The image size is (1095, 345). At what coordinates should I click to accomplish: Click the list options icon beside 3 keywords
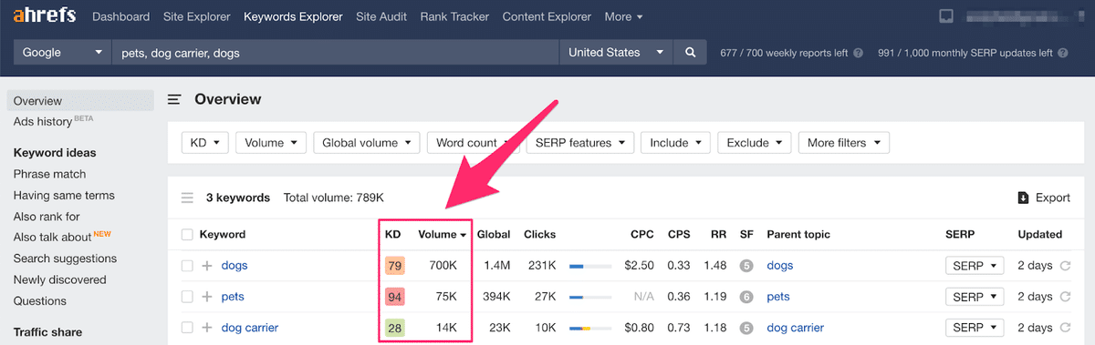pyautogui.click(x=187, y=198)
